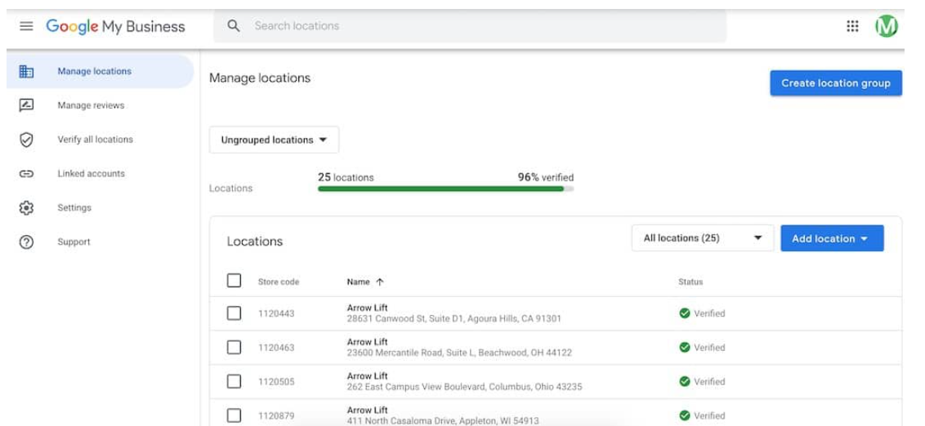
Task: Check the box for store 1120463
Action: 235,348
